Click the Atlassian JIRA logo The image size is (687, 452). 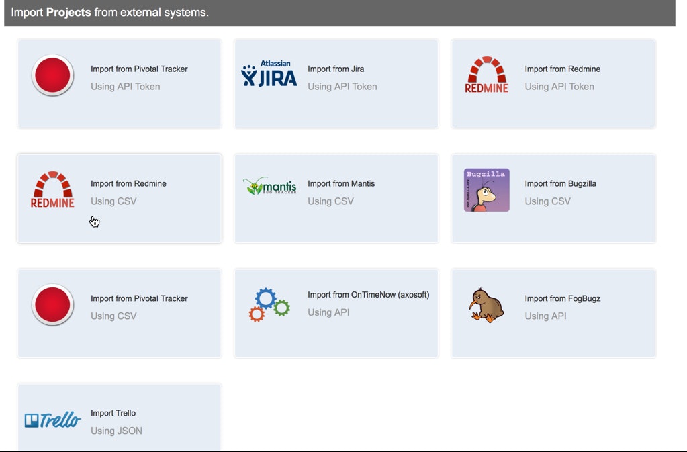click(269, 74)
